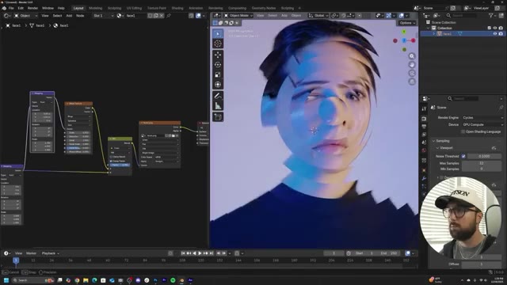
Task: Select the Scale tool
Action: click(x=218, y=74)
